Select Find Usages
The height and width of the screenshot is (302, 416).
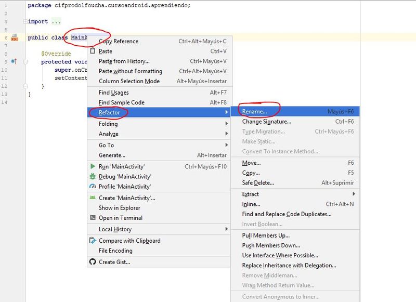pos(159,93)
